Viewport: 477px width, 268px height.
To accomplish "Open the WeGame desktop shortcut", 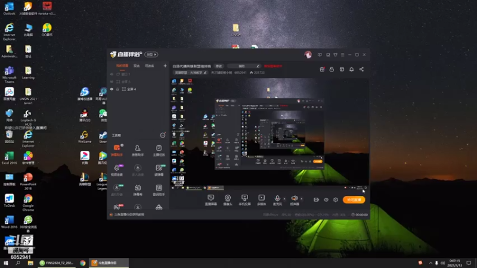I will [85, 137].
